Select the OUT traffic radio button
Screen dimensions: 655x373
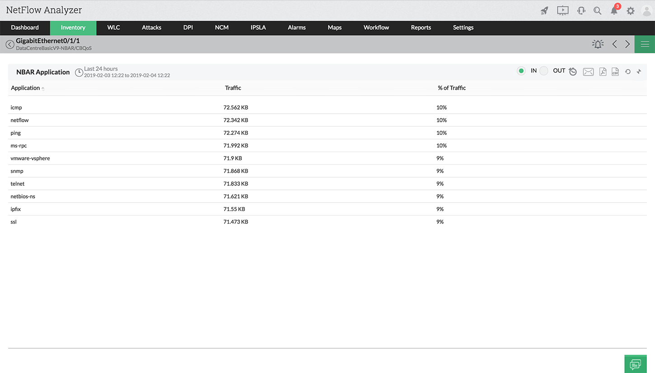coord(544,71)
